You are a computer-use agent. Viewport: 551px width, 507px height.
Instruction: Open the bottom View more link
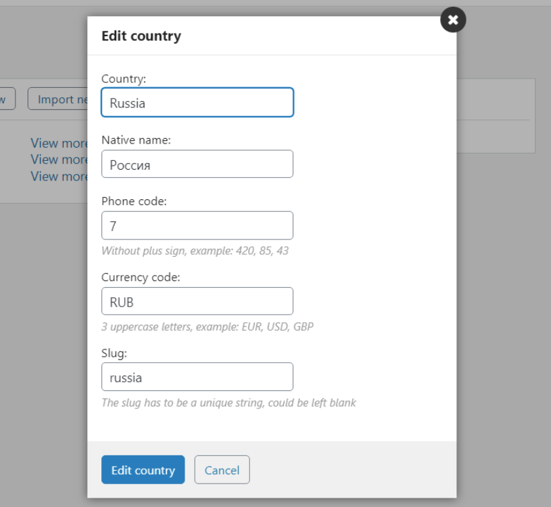[x=59, y=176]
